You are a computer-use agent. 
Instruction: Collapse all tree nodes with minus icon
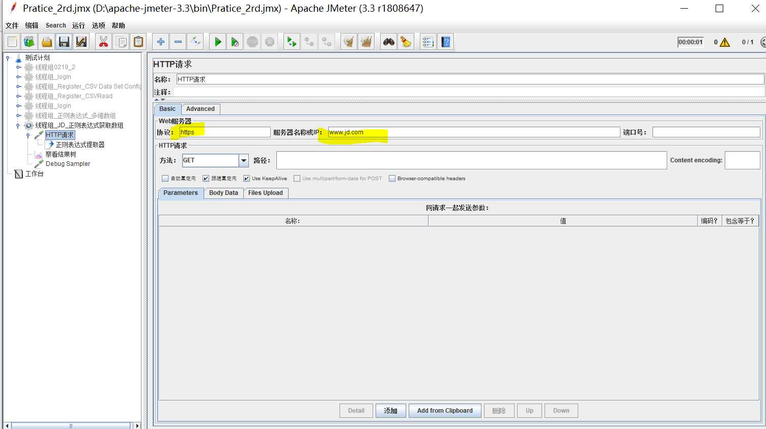[x=178, y=42]
